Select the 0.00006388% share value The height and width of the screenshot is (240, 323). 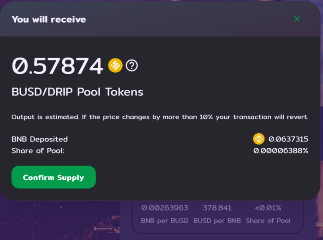click(281, 151)
